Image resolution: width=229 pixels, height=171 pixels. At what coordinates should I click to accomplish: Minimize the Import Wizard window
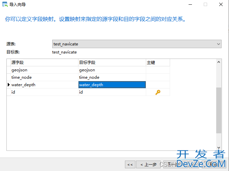coord(190,4)
